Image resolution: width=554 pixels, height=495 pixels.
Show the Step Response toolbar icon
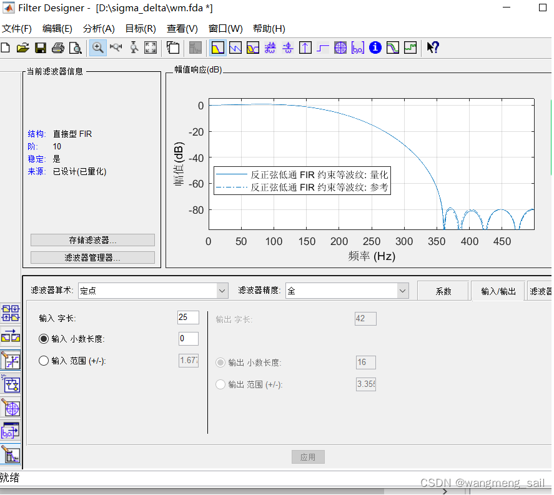(323, 47)
